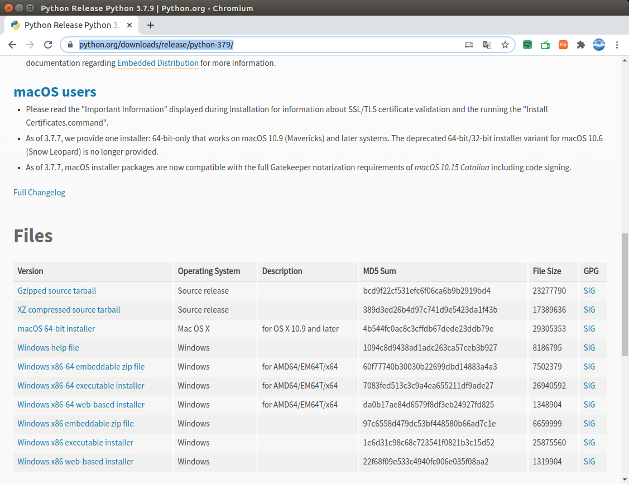Click the page's vertical scrollbar thumb
The width and height of the screenshot is (629, 484).
pos(625,294)
